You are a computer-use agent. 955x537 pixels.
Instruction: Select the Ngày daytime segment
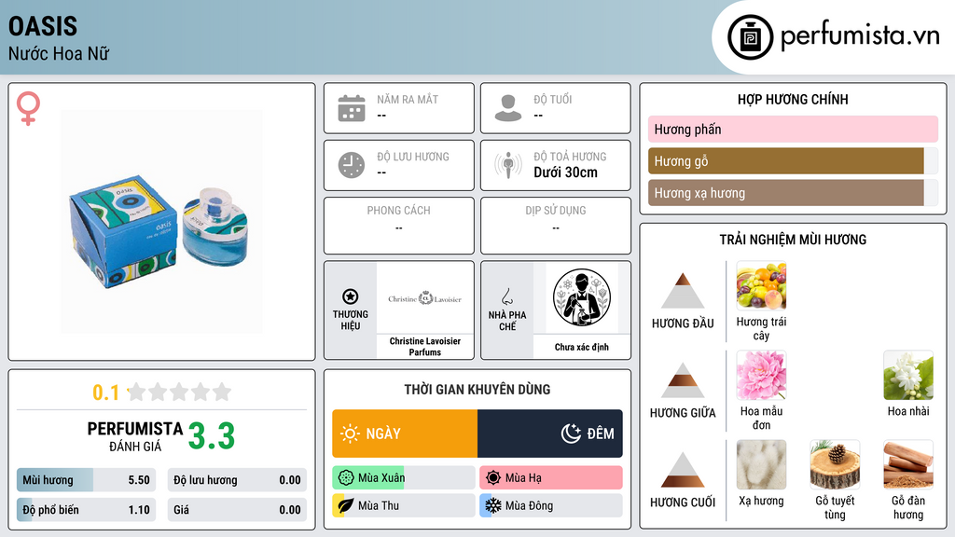(405, 434)
